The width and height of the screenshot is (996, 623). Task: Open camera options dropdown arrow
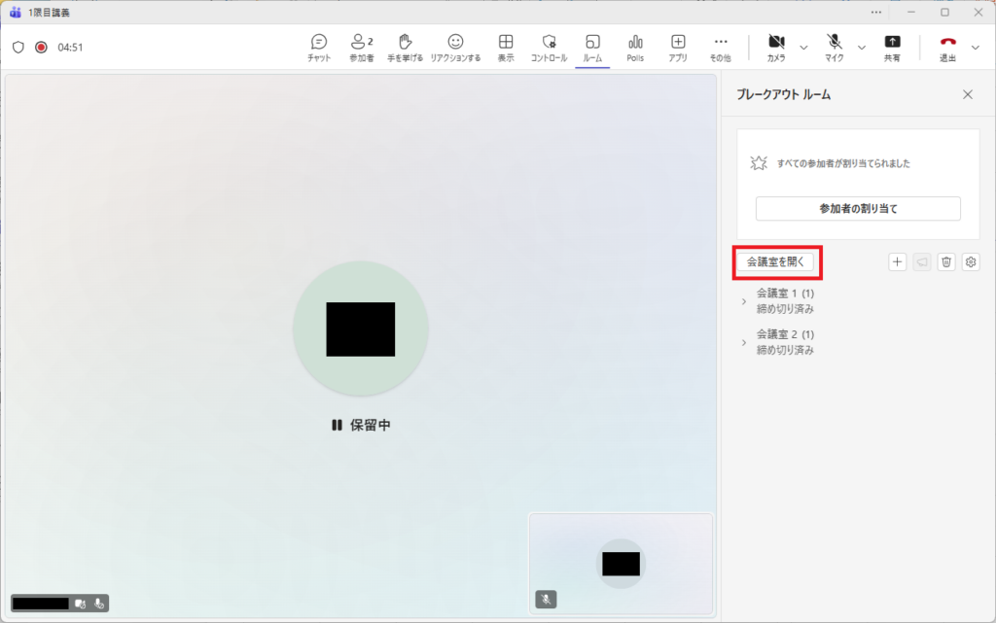(x=803, y=47)
